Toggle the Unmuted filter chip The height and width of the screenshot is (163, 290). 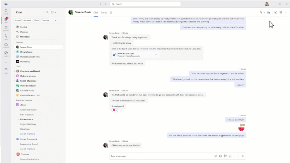[27, 20]
